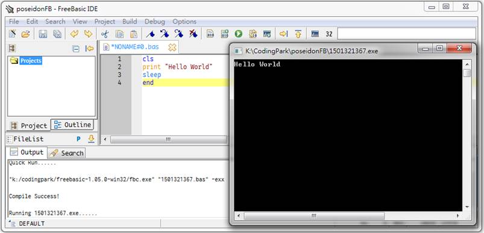The image size is (484, 233).
Task: Switch to the Outline tab
Action: click(72, 125)
